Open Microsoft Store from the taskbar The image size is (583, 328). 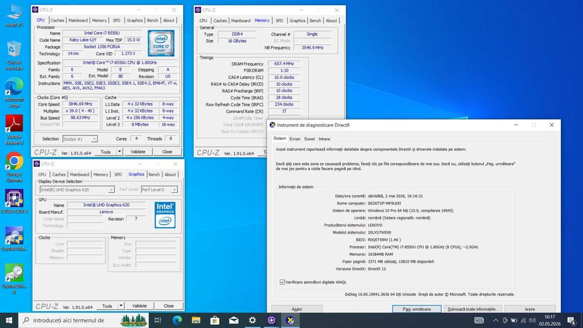point(215,320)
